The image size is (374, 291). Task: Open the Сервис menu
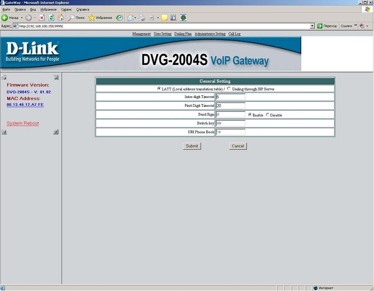pos(66,9)
